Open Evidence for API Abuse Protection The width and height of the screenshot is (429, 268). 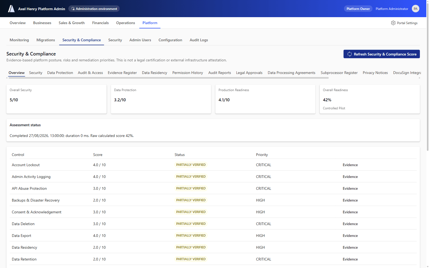(x=350, y=189)
